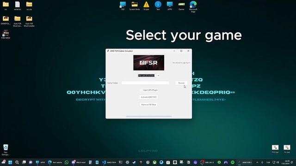
Task: Switch to Visual Studio Code in taskbar
Action: click(x=109, y=162)
